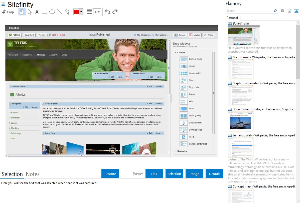The width and height of the screenshot is (300, 203).
Task: Click the Feed widget icon
Action: (x=184, y=137)
